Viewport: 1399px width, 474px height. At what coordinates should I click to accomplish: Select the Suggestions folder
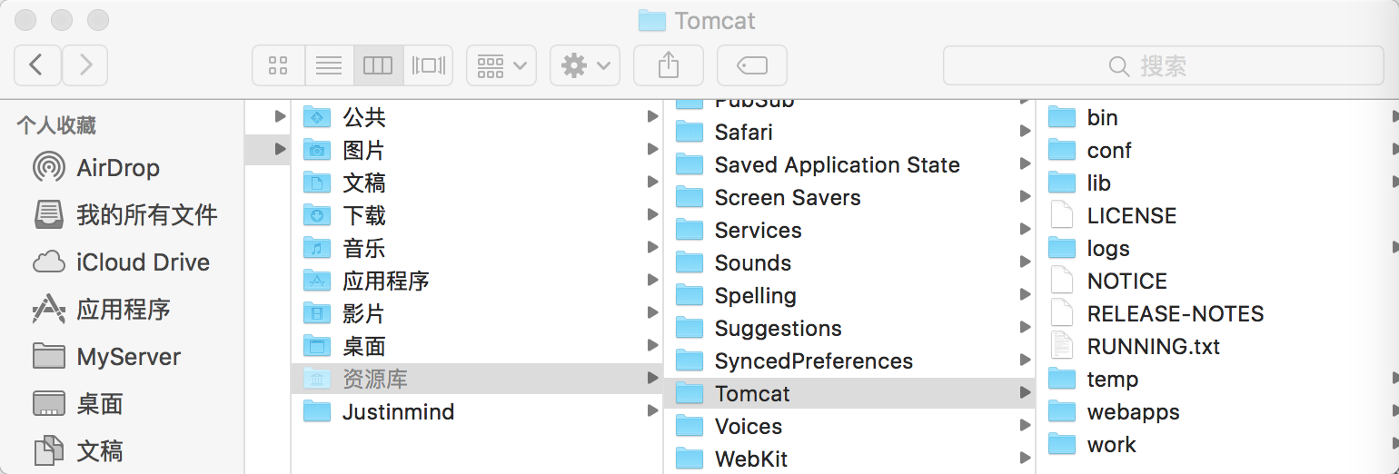click(849, 328)
